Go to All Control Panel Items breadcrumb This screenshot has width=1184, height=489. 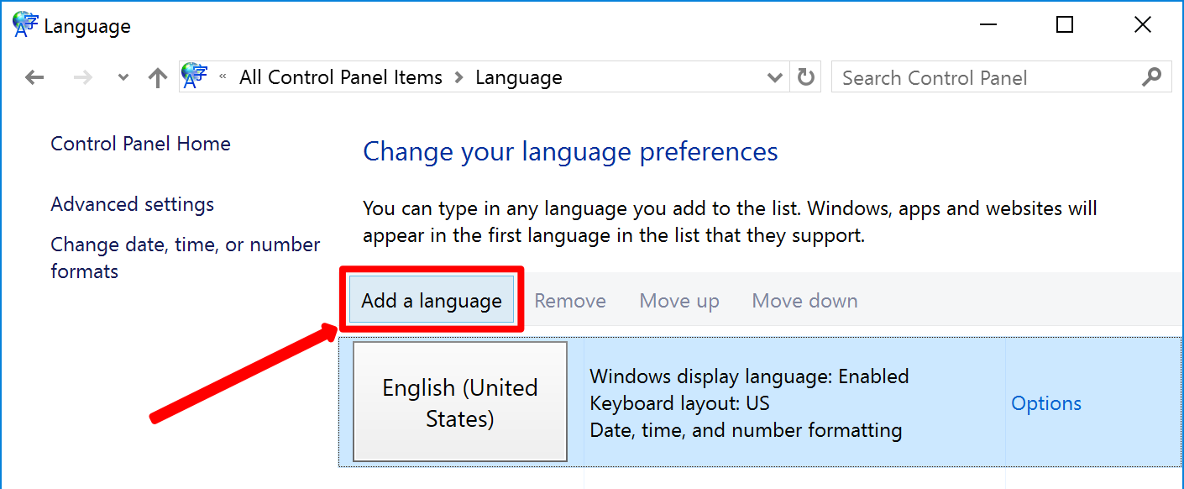(x=340, y=78)
